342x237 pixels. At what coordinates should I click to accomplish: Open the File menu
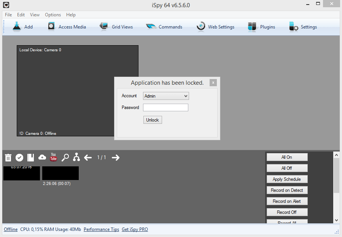coord(8,15)
